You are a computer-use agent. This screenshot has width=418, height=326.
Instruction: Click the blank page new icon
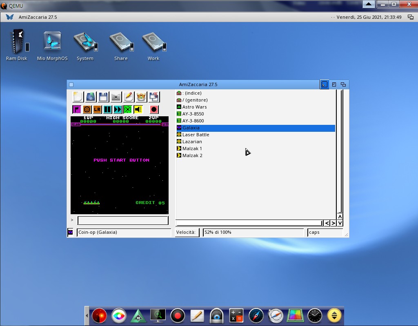[78, 97]
